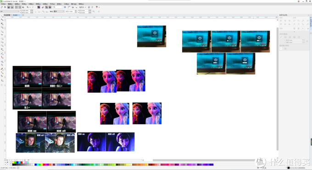Toggle align-to-active-object button in docker
The image size is (312, 170).
(281, 37)
